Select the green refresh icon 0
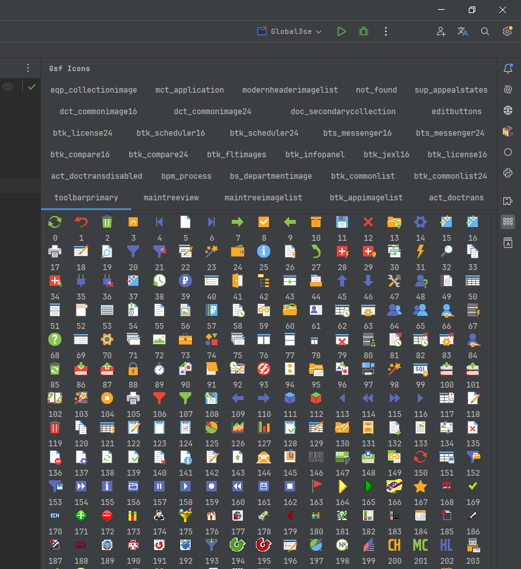 [x=55, y=222]
